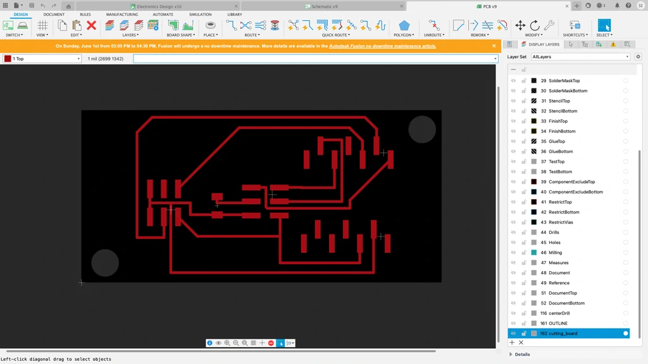Viewport: 648px width, 364px height.
Task: Click the zoom out magnifier icon
Action: tap(236, 343)
